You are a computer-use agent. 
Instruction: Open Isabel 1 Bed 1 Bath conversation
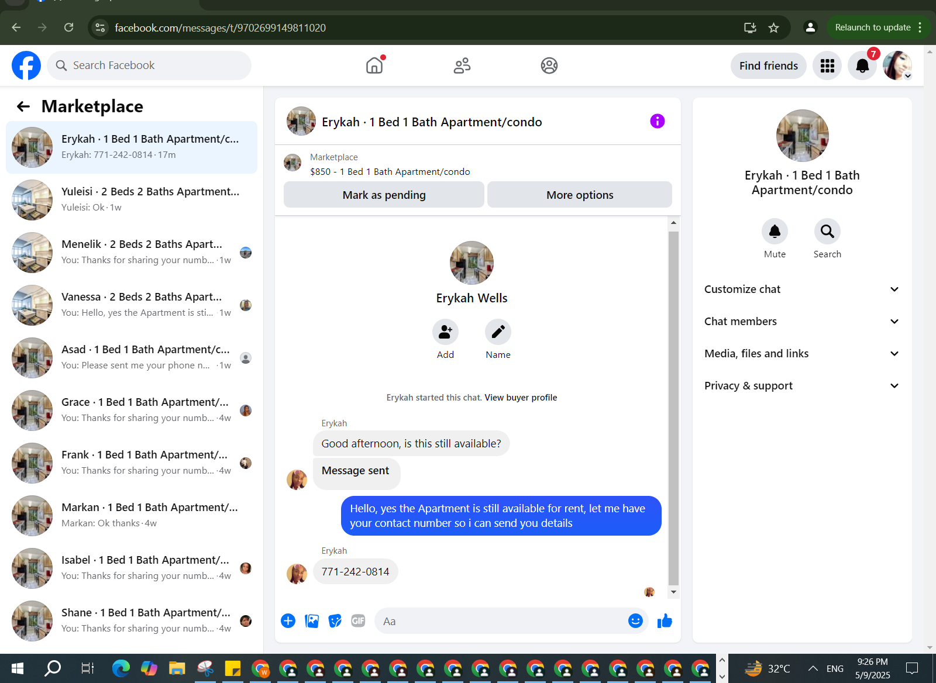(x=132, y=568)
